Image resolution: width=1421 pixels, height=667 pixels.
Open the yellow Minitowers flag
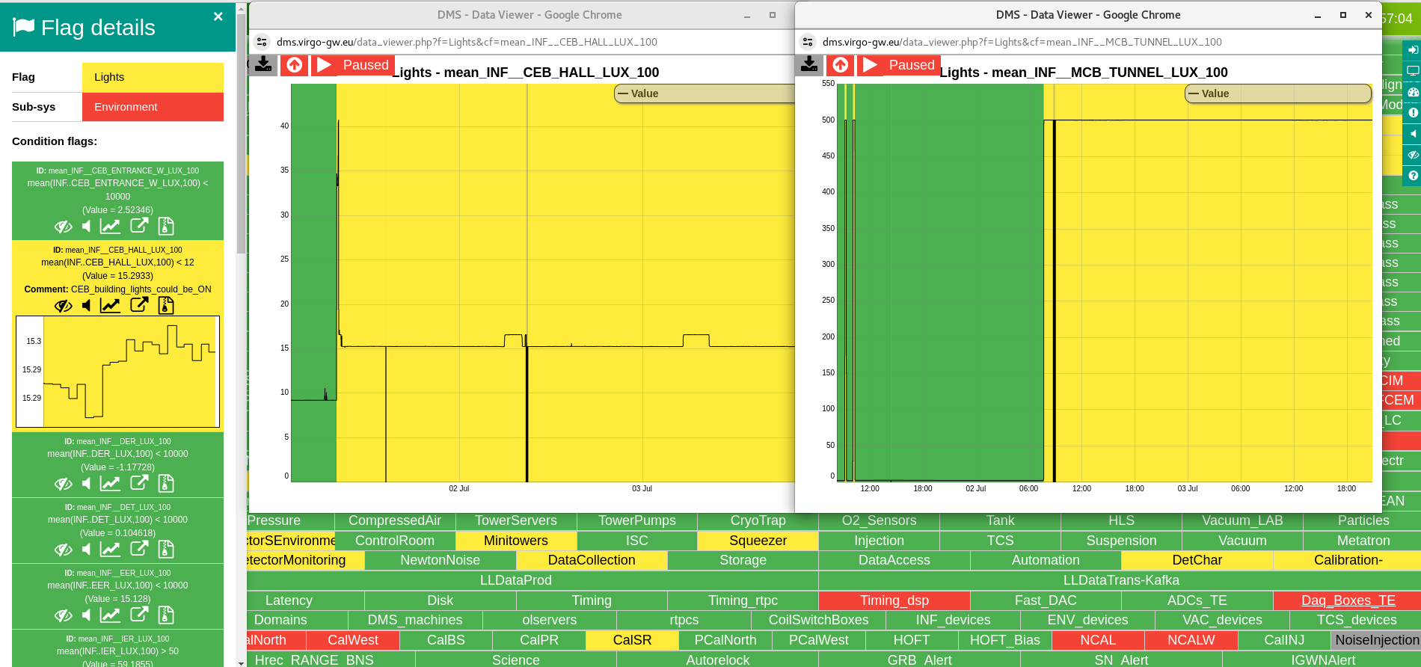(x=515, y=541)
